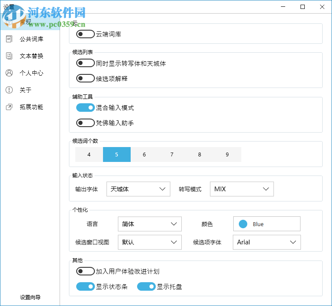Disable the 混合输入模式 toggle
The width and height of the screenshot is (332, 306).
click(85, 108)
